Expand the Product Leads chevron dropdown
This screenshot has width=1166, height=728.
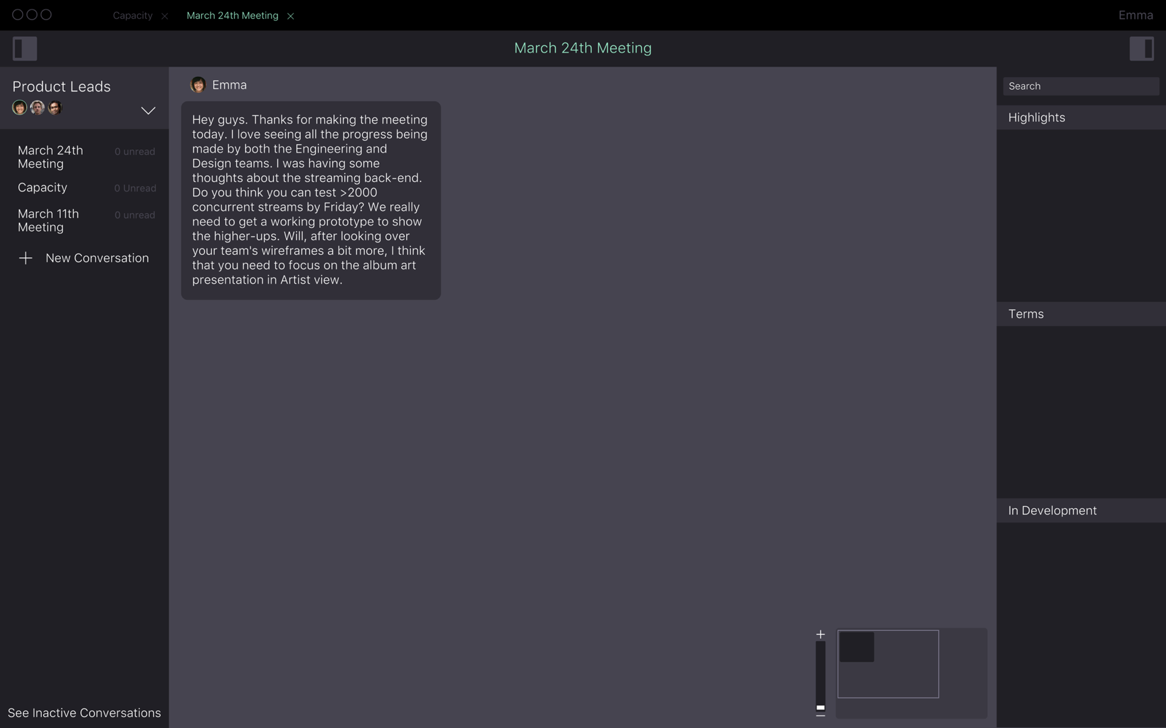(148, 111)
